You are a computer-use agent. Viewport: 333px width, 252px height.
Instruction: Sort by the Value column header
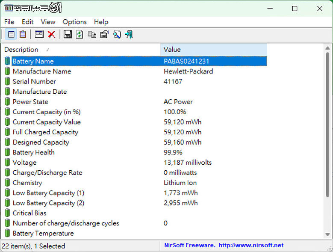[x=213, y=50]
